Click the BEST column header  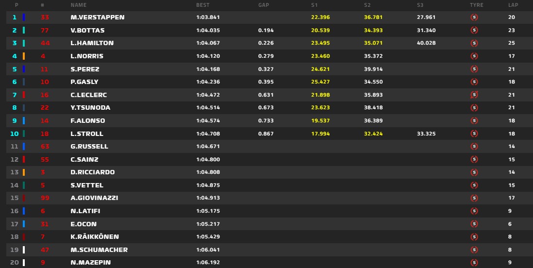(203, 5)
